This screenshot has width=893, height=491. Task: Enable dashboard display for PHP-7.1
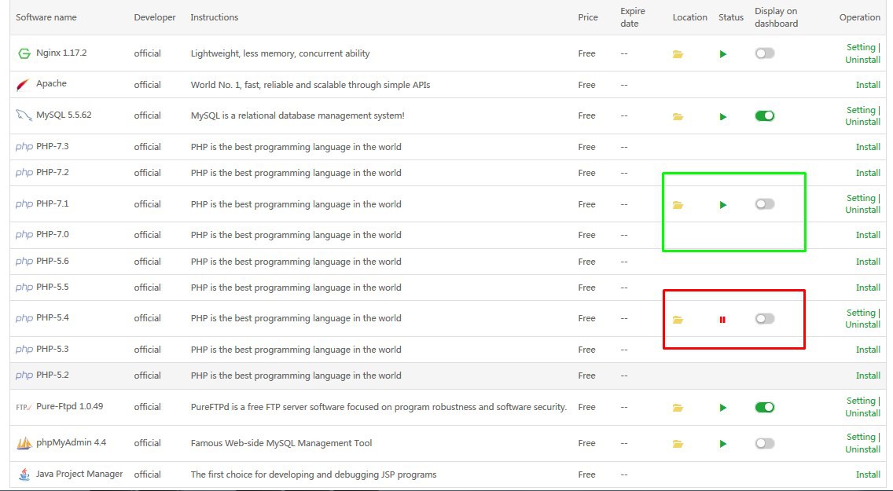765,204
